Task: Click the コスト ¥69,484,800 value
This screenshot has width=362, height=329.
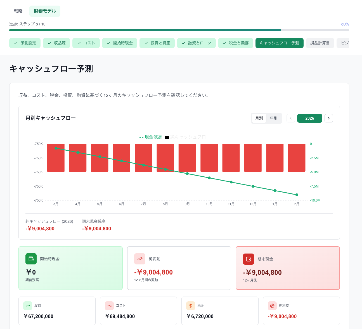Action: click(120, 316)
